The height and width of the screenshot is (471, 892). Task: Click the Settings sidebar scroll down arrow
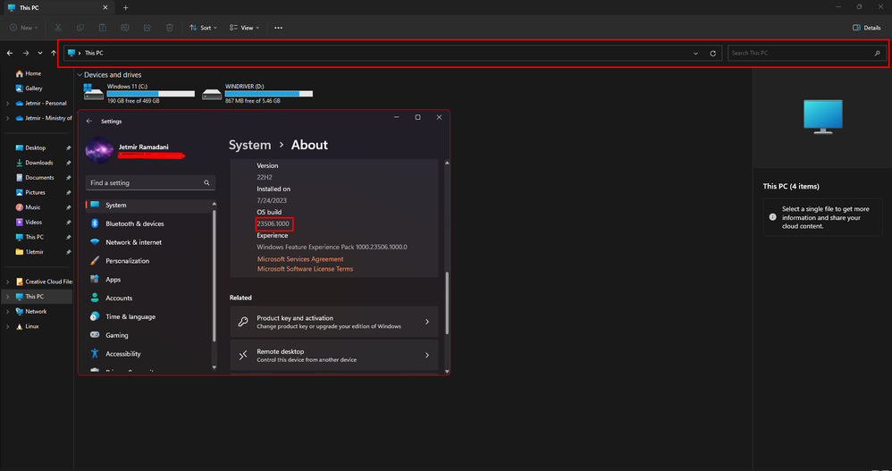coord(215,367)
